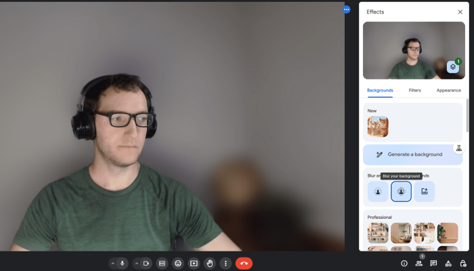Switch to the Filters tab
This screenshot has height=271, width=474.
pyautogui.click(x=414, y=90)
